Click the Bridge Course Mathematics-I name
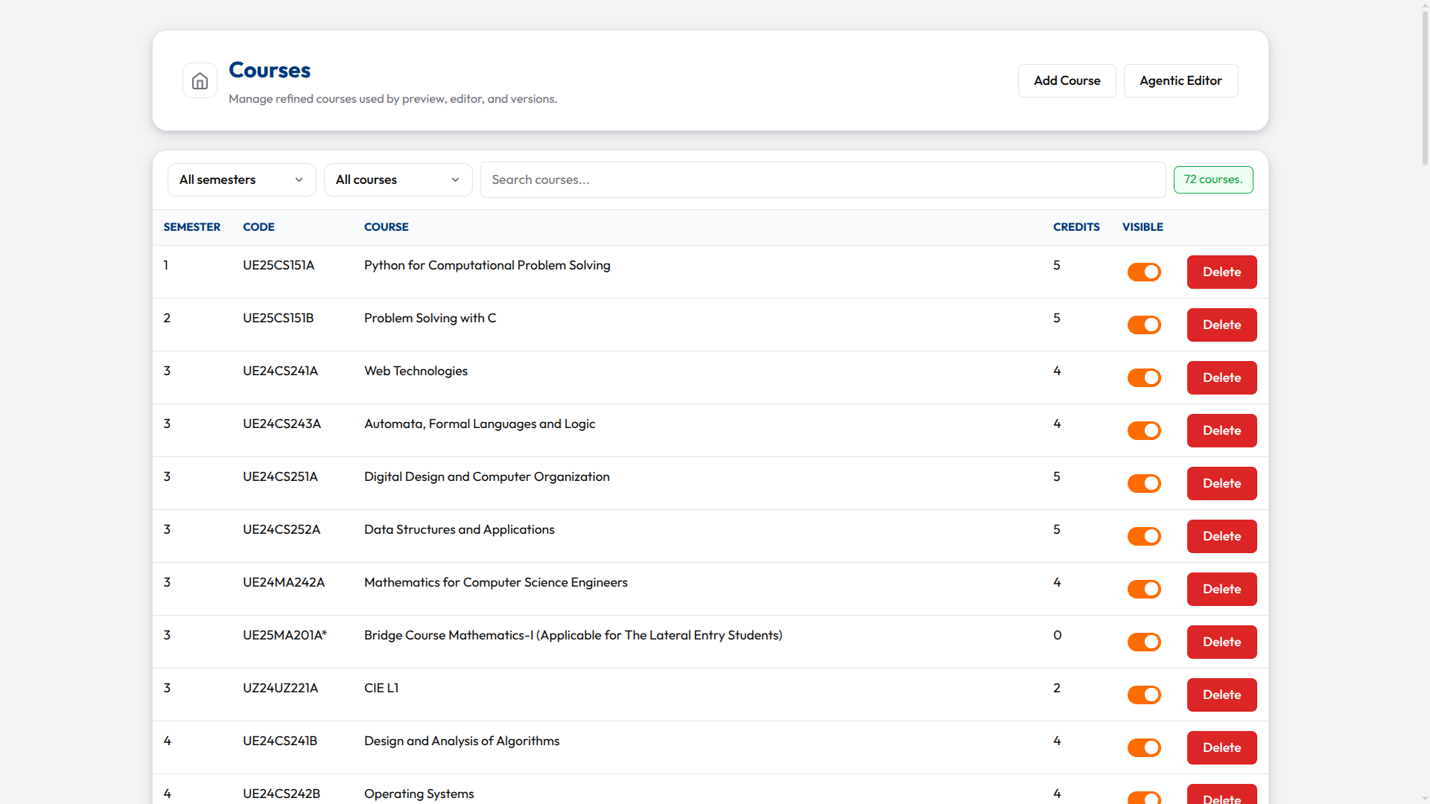Viewport: 1430px width, 804px height. (x=573, y=635)
